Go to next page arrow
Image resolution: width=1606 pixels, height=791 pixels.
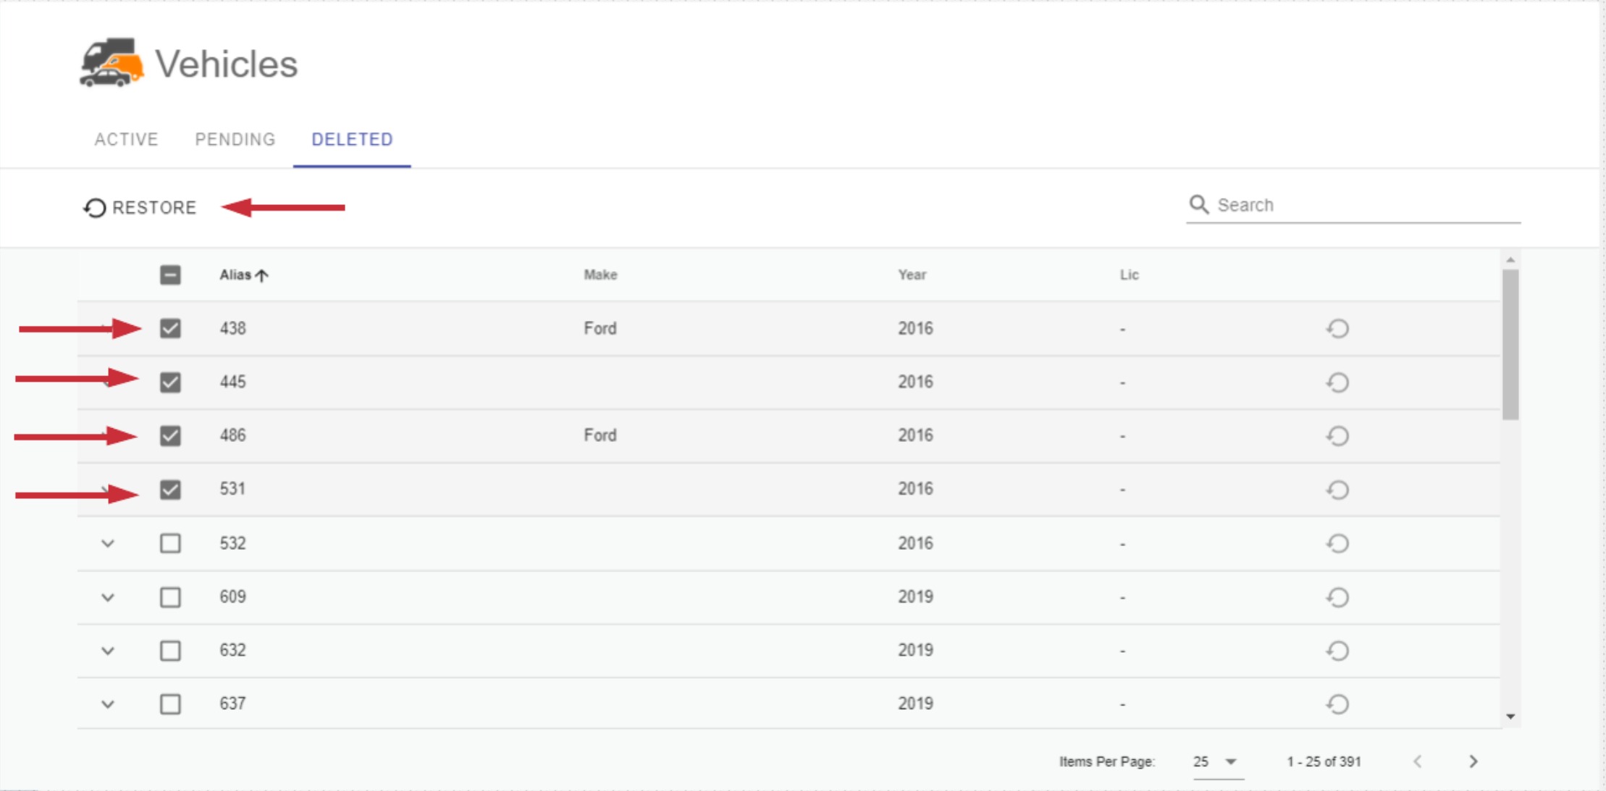point(1473,761)
